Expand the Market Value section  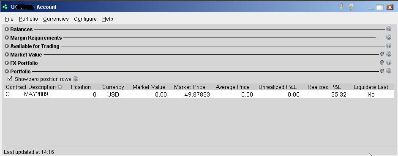pos(7,54)
